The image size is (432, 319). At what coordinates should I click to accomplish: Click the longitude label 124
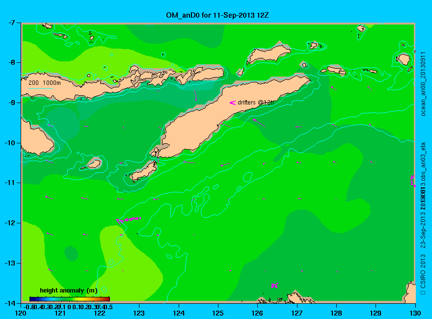click(x=179, y=313)
